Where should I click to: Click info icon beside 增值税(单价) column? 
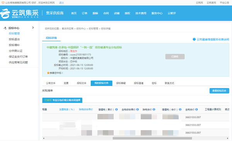[116, 110]
